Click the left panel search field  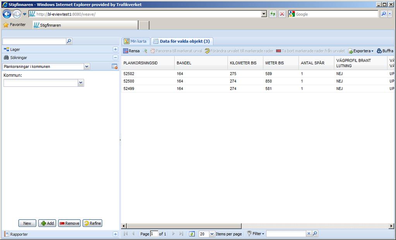(x=34, y=41)
